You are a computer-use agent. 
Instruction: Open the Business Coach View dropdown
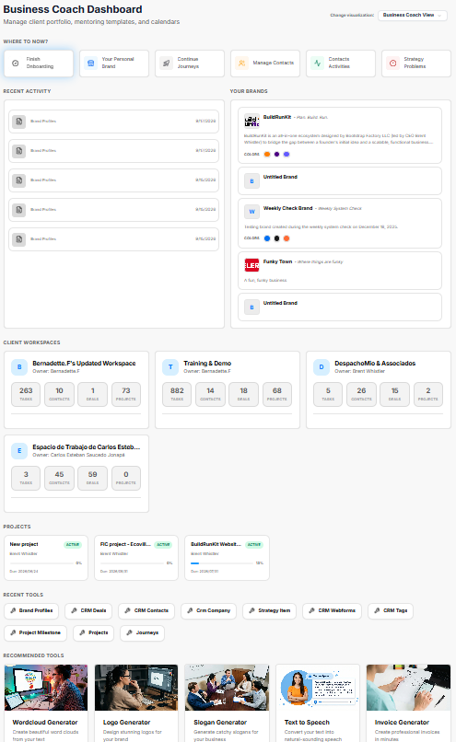413,15
